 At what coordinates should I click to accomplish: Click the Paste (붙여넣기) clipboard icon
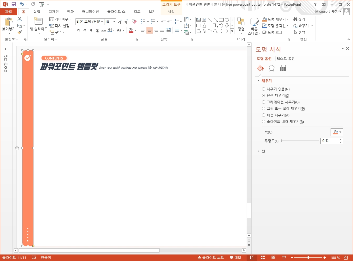coord(9,22)
